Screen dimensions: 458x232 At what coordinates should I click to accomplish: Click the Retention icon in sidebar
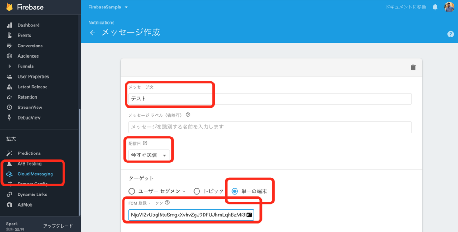point(9,97)
